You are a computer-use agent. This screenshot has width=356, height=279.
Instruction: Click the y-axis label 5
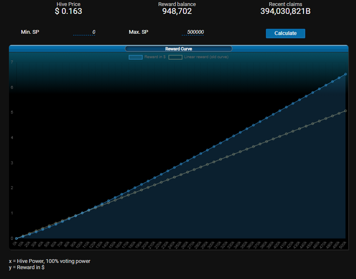pyautogui.click(x=12, y=112)
